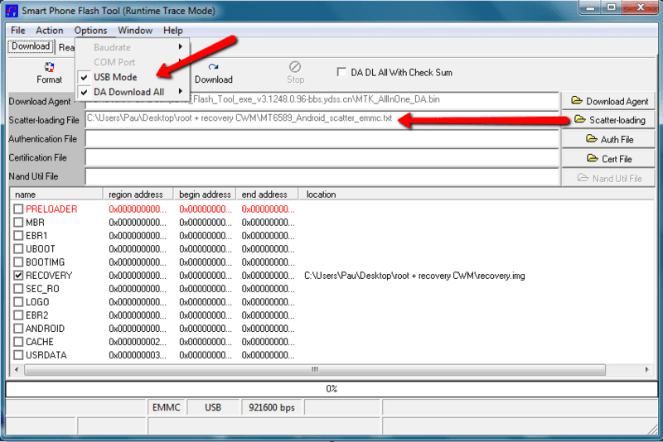Viewport: 663px width, 442px height.
Task: Click the horizontal scrollbar right arrow
Action: [x=646, y=370]
